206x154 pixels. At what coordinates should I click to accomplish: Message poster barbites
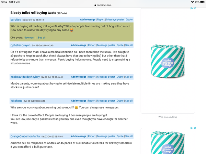(x=115, y=20)
